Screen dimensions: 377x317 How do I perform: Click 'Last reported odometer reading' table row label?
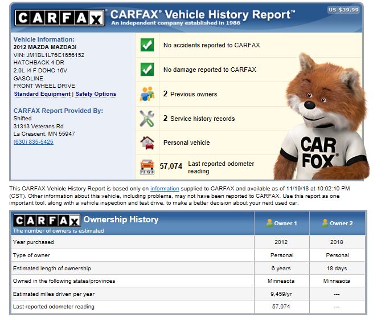tap(54, 307)
